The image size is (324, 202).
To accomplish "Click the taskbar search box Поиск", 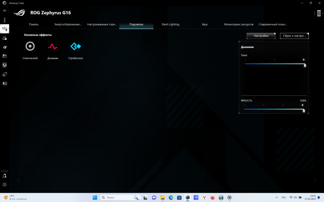I will [120, 198].
